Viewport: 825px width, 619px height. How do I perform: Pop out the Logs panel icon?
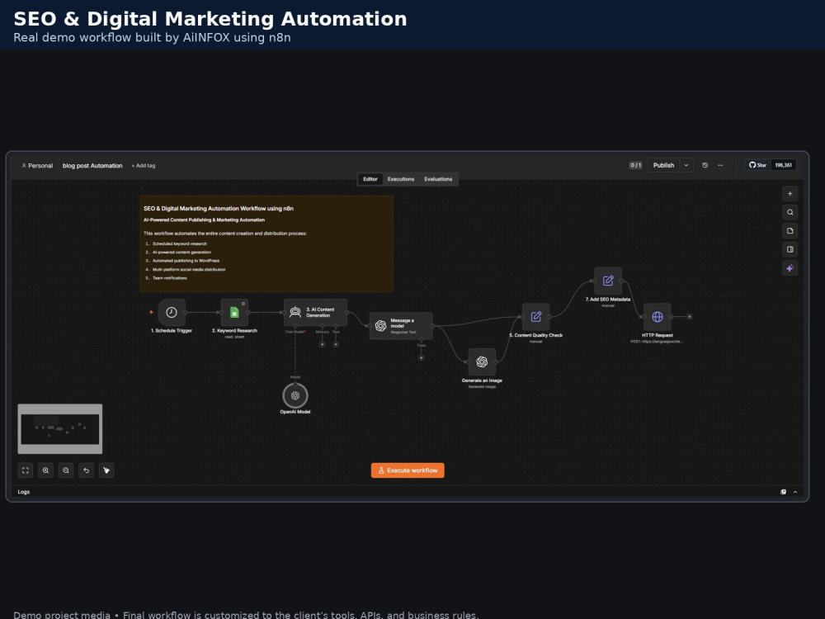(784, 492)
